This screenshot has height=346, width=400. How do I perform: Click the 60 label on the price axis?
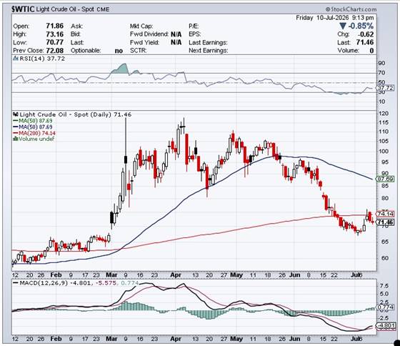[385, 258]
